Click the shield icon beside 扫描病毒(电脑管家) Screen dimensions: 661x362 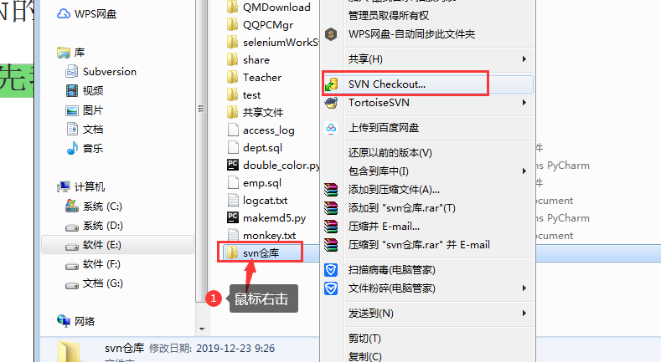[x=332, y=270]
